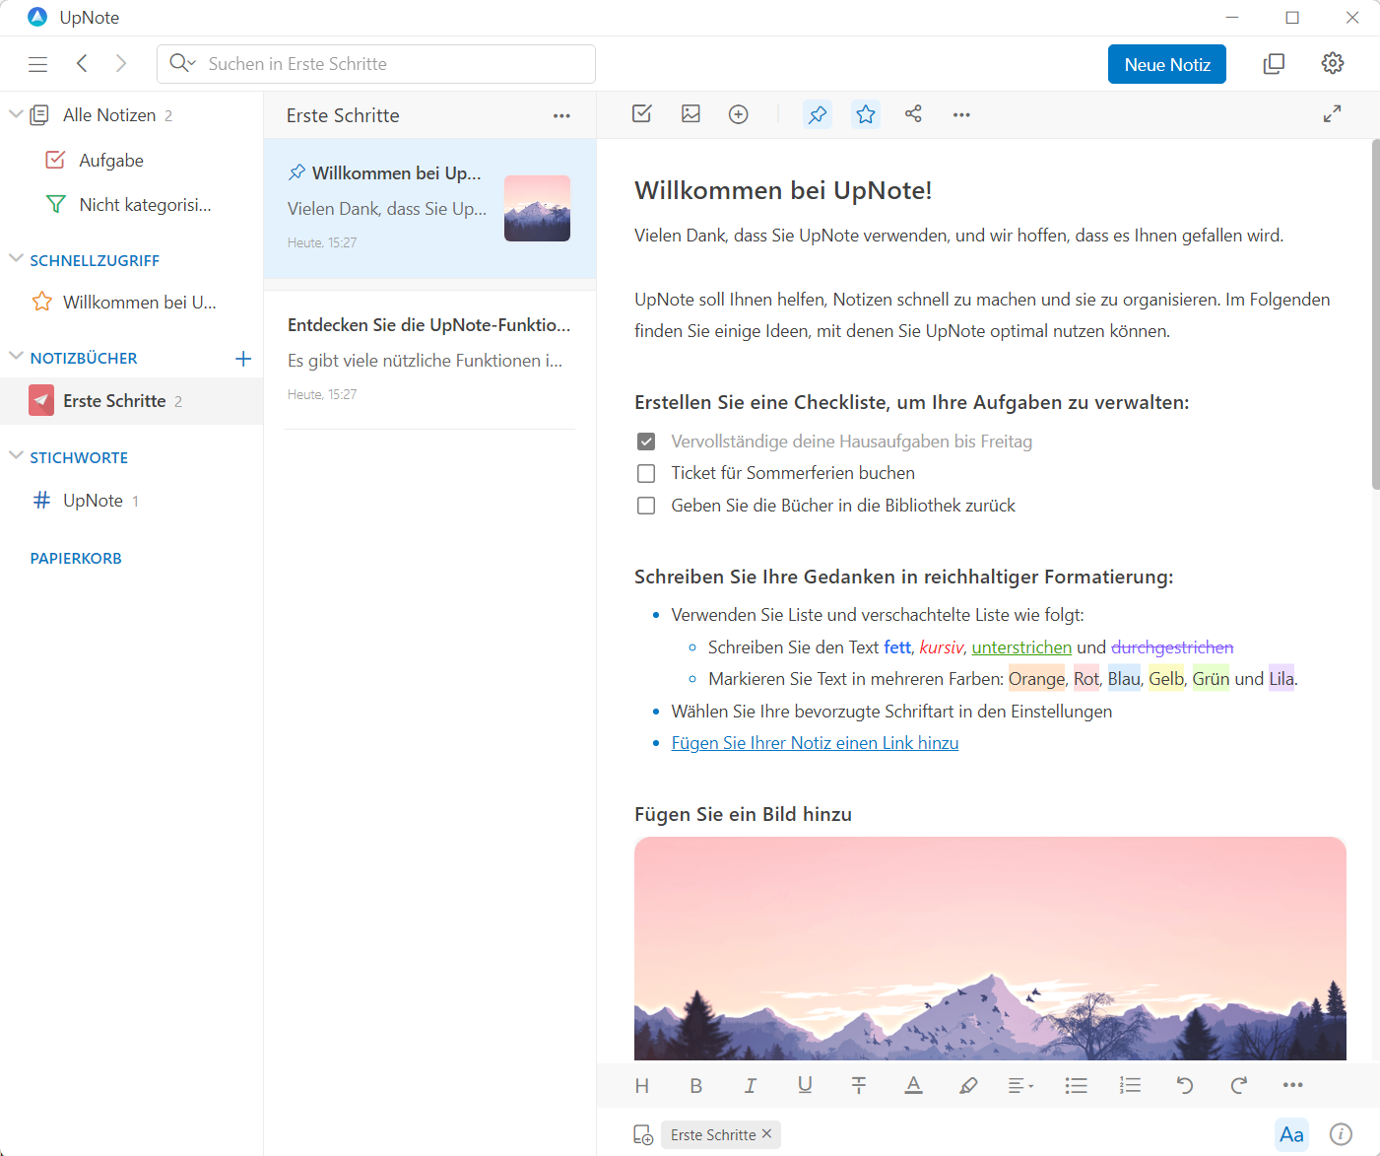Viewport: 1380px width, 1156px height.
Task: Open the Entdecken Sie die UpNote-Funktionen note
Action: (x=429, y=359)
